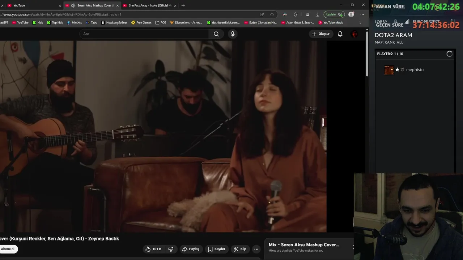This screenshot has height=260, width=463.
Task: Open browser settings three-dot menu
Action: pyautogui.click(x=362, y=14)
